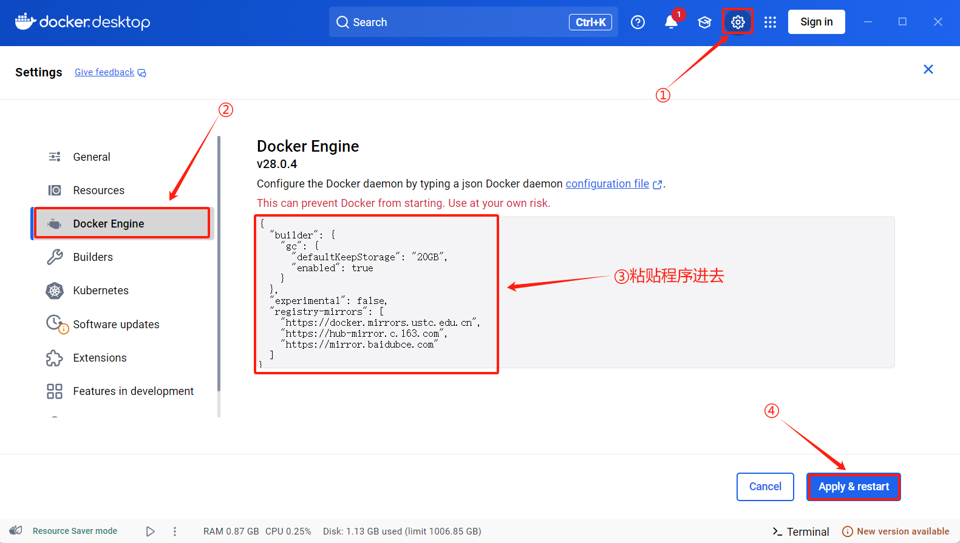Click Features in development grid icon
Screen dimensions: 960x543
(x=55, y=391)
